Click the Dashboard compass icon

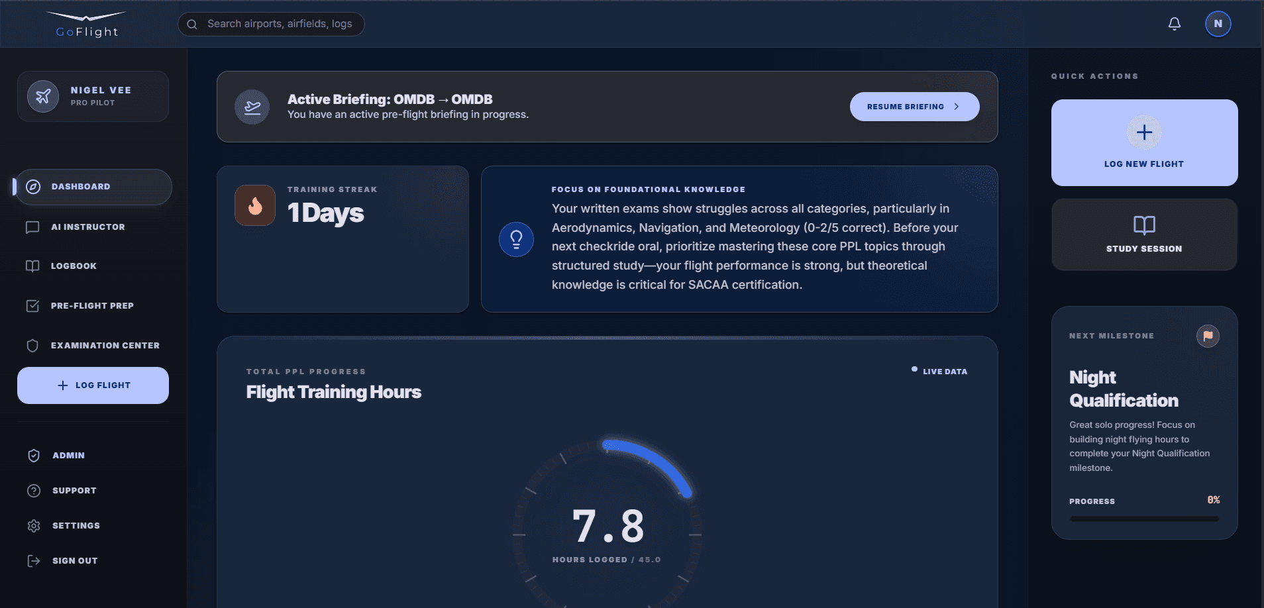pos(33,187)
